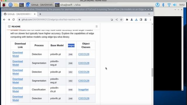Click the Process column header

[x=39, y=45]
